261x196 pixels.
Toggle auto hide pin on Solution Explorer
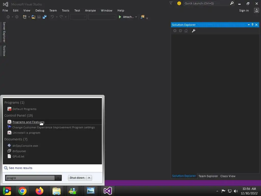click(252, 25)
